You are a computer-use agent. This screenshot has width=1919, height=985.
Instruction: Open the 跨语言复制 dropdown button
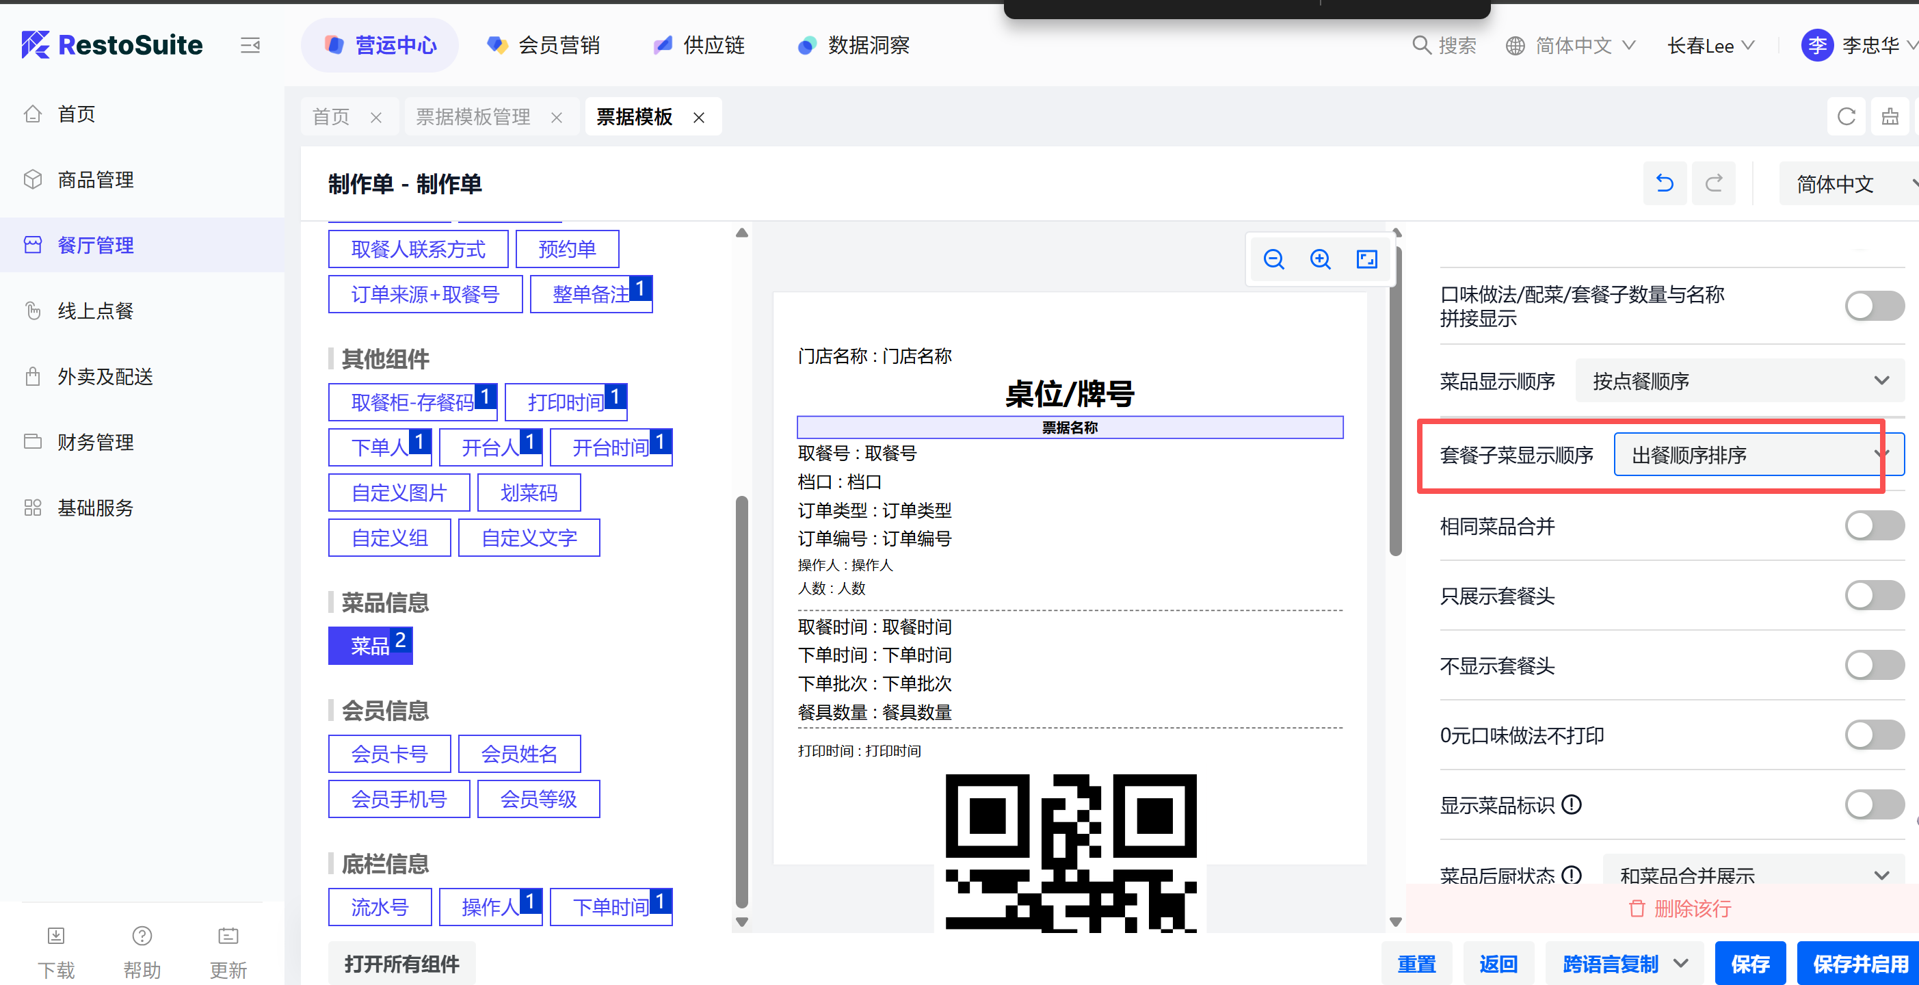point(1624,963)
